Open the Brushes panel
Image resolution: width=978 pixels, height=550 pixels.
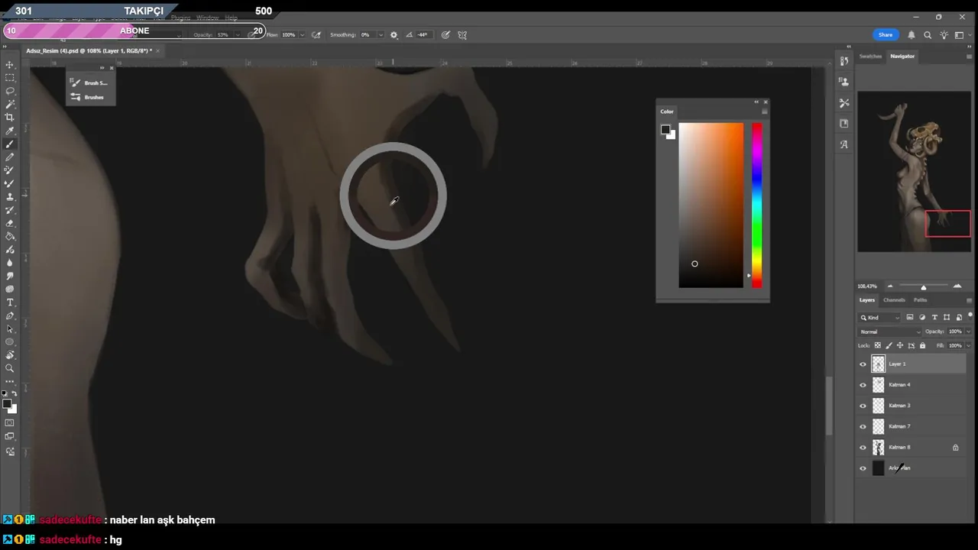tap(89, 97)
